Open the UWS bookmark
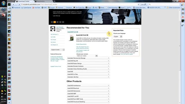 coord(44,8)
